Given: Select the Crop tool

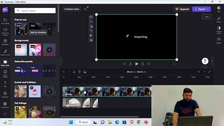Looking at the screenshot, I should click(x=91, y=22).
